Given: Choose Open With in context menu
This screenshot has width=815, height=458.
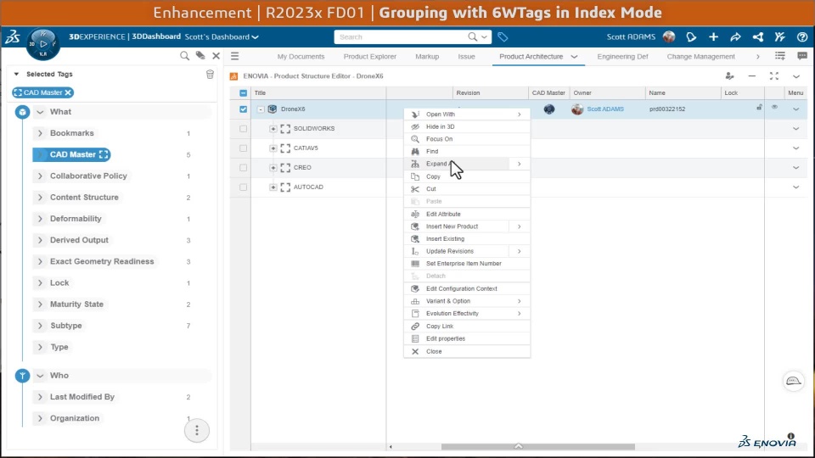Looking at the screenshot, I should tap(467, 114).
